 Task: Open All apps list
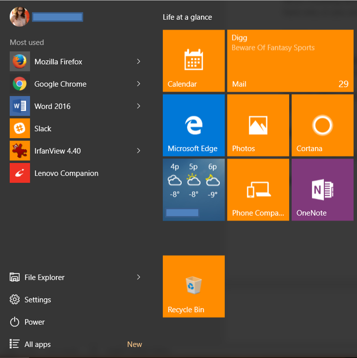[x=37, y=344]
